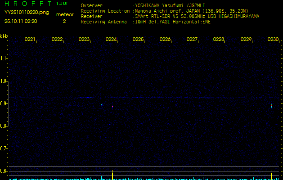The height and width of the screenshot is (180, 283).
Task: Click the meteor label
Action: tap(65, 14)
